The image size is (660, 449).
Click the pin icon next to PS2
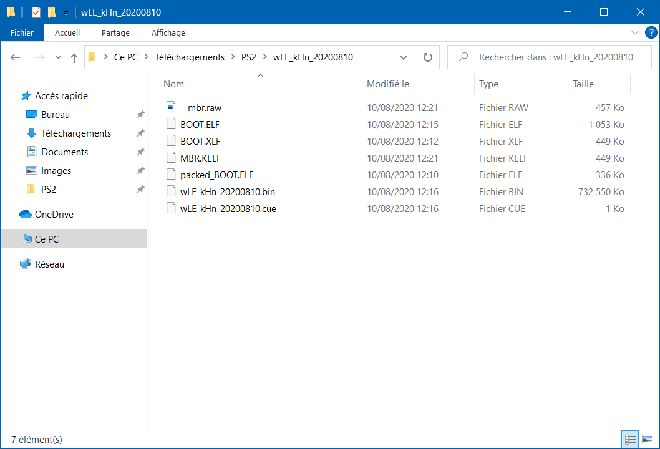(140, 190)
